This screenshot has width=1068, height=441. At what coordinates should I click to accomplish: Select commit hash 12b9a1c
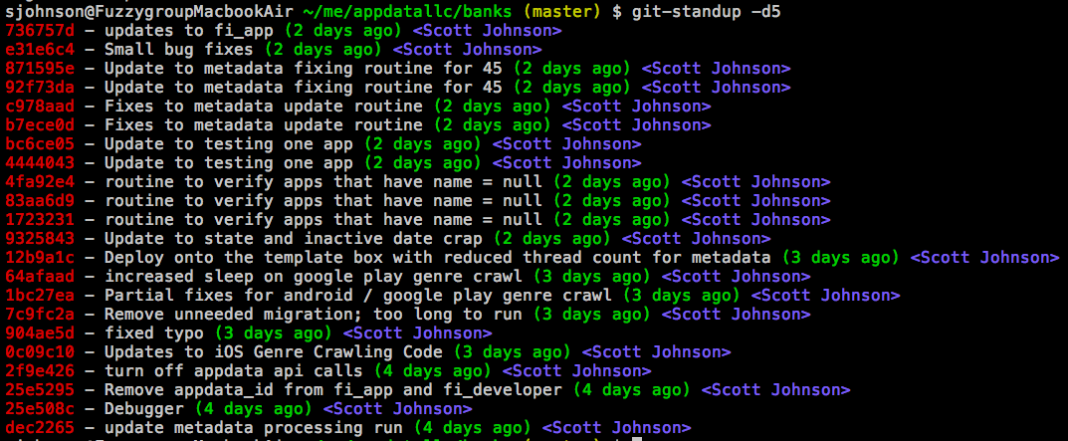pos(40,258)
